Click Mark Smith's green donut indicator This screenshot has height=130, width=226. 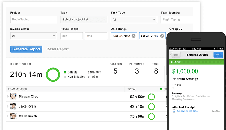click(151, 116)
